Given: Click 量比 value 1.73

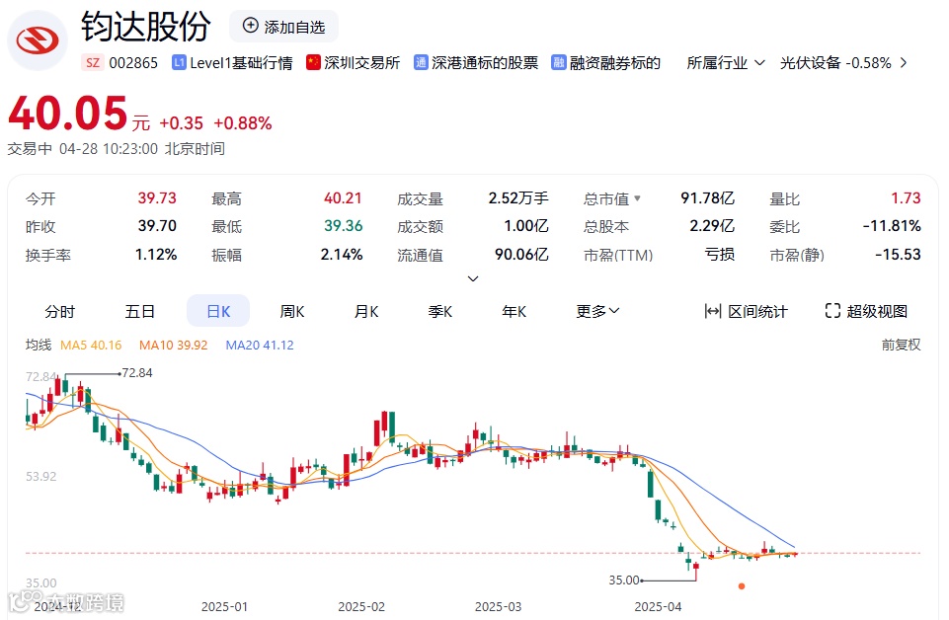Looking at the screenshot, I should click(x=906, y=197).
